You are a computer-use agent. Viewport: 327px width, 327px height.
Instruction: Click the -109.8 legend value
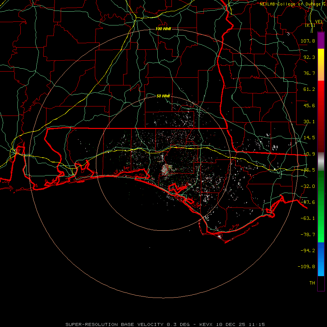tap(306, 267)
